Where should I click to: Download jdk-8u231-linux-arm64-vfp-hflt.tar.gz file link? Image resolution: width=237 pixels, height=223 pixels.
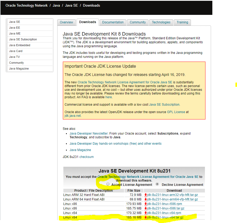click(173, 199)
